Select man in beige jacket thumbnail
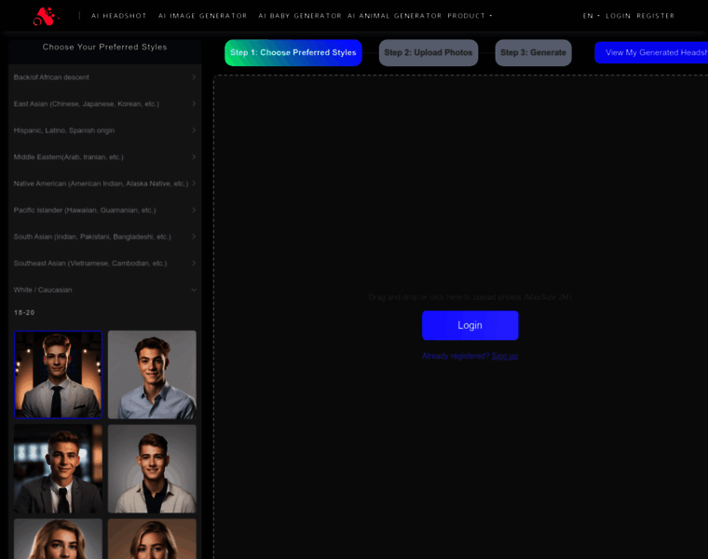This screenshot has height=559, width=708. 152,469
